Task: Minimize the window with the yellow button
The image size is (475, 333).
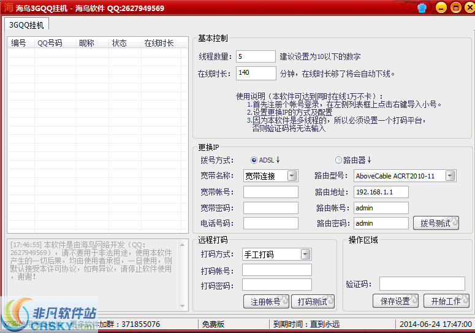Action: click(441, 7)
